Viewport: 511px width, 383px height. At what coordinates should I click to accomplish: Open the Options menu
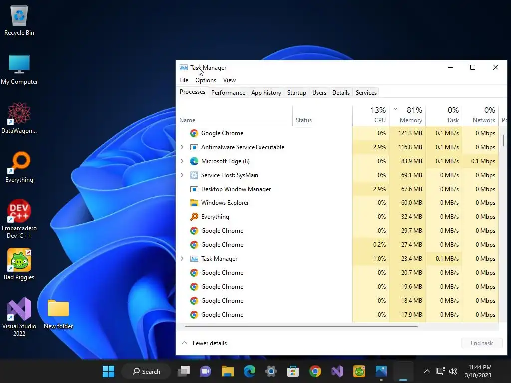tap(206, 80)
